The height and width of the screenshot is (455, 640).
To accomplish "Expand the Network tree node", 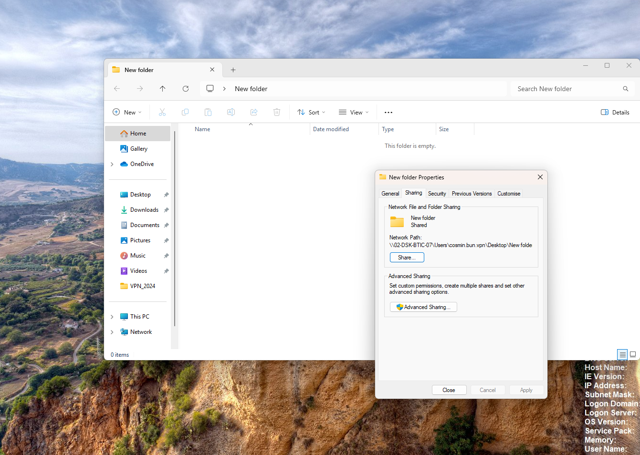I will (x=112, y=332).
